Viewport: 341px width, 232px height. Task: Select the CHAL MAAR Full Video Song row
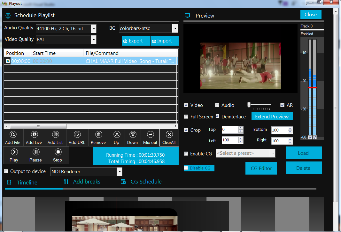tap(91, 61)
